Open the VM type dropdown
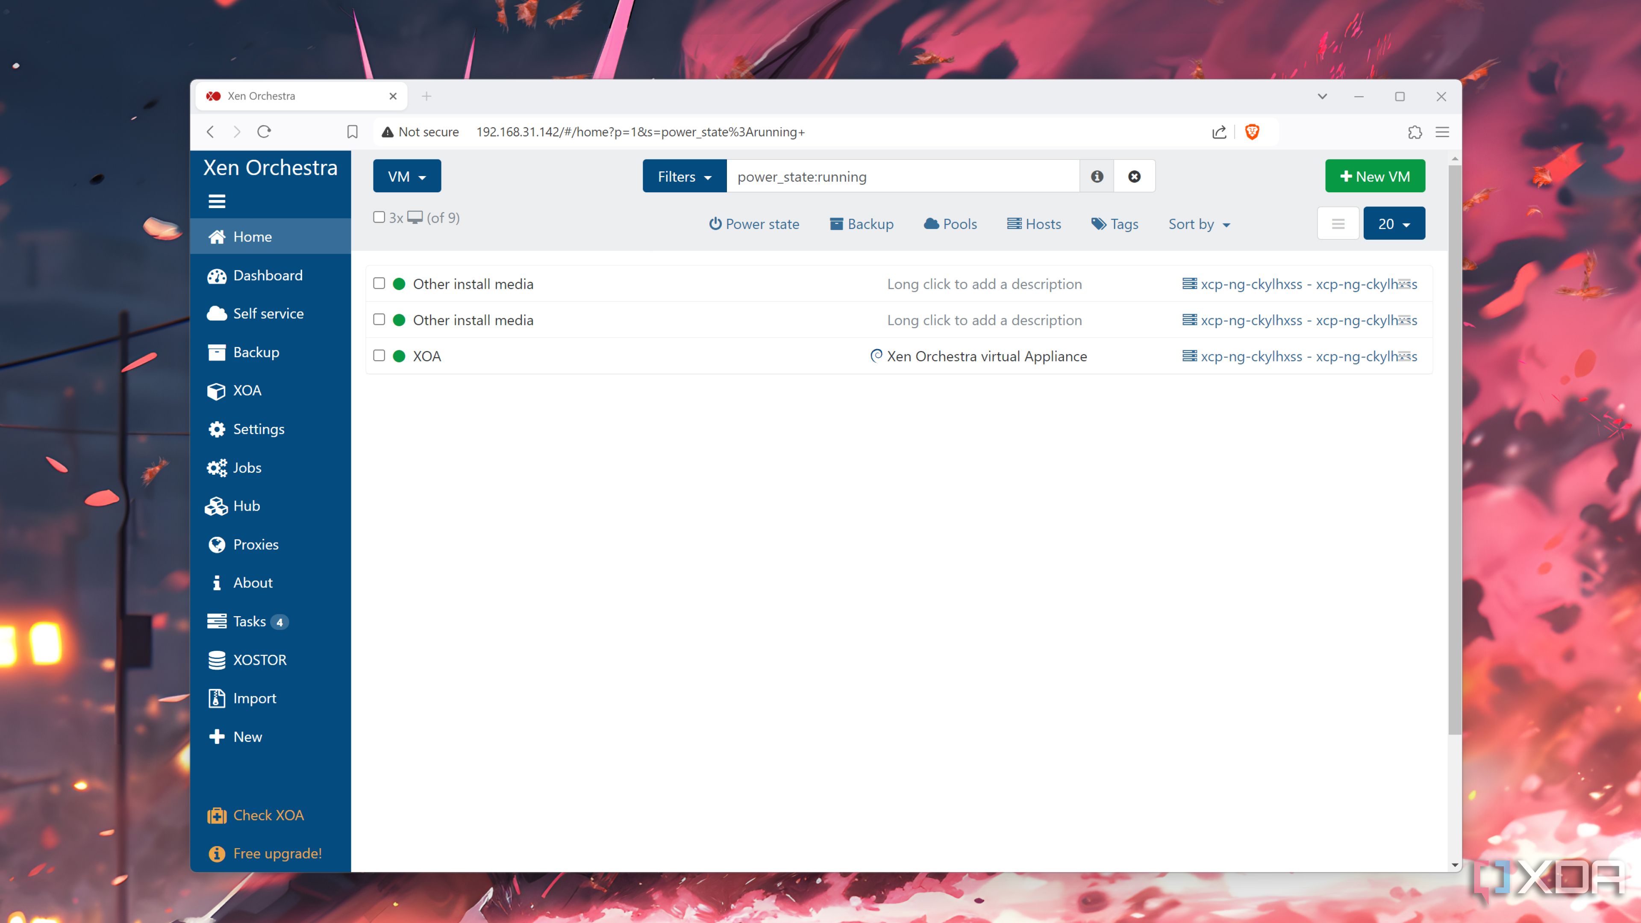Screen dimensions: 1641x923 pos(406,176)
